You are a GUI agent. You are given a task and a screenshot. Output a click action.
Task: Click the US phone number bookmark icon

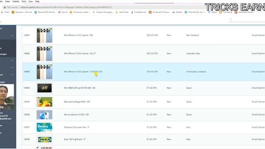tap(71, 12)
